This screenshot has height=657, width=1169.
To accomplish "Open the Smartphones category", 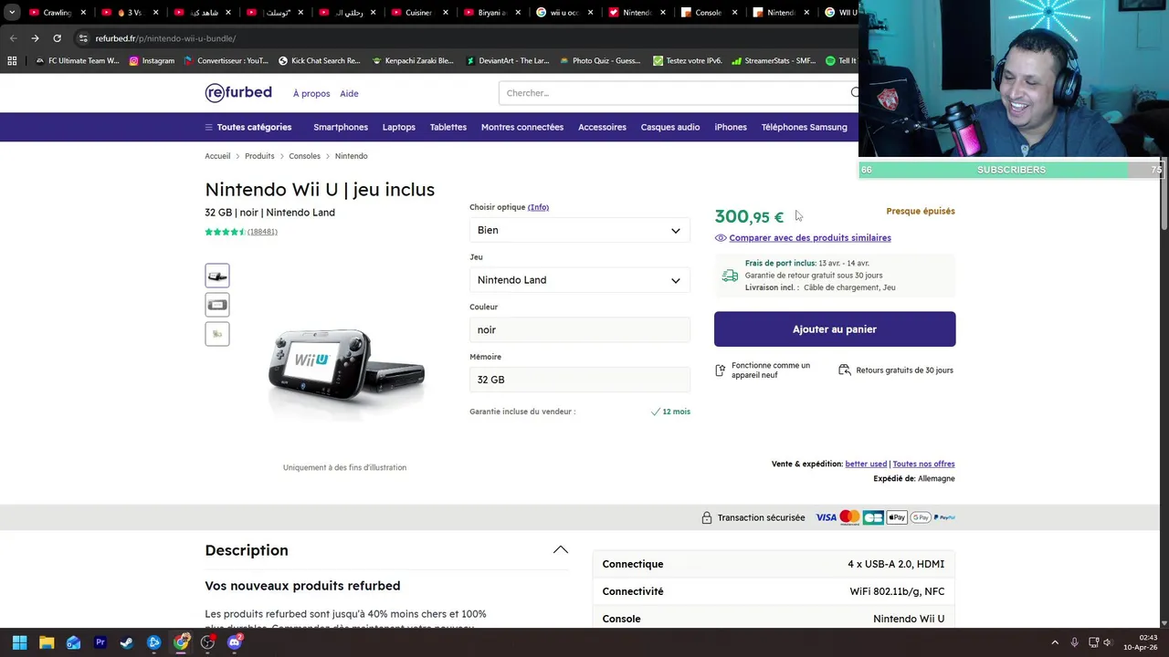I will click(x=341, y=127).
